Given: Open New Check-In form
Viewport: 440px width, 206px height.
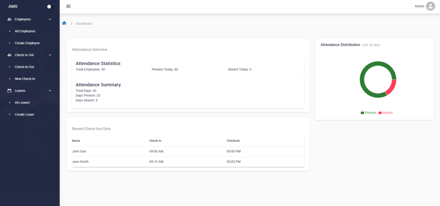Looking at the screenshot, I should click(x=25, y=79).
